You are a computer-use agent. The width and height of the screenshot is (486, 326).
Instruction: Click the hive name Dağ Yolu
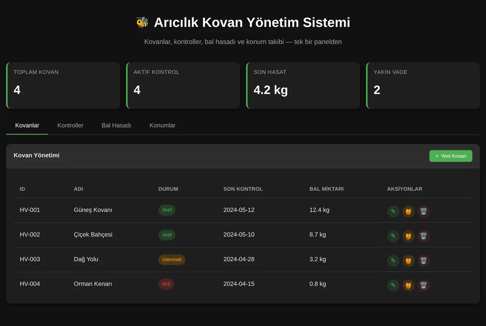coord(86,259)
